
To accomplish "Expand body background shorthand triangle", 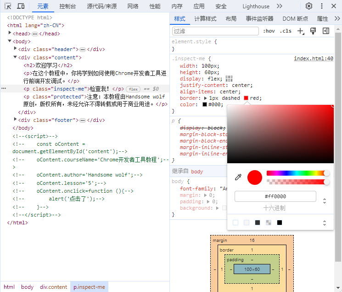I will pyautogui.click(x=218, y=208).
